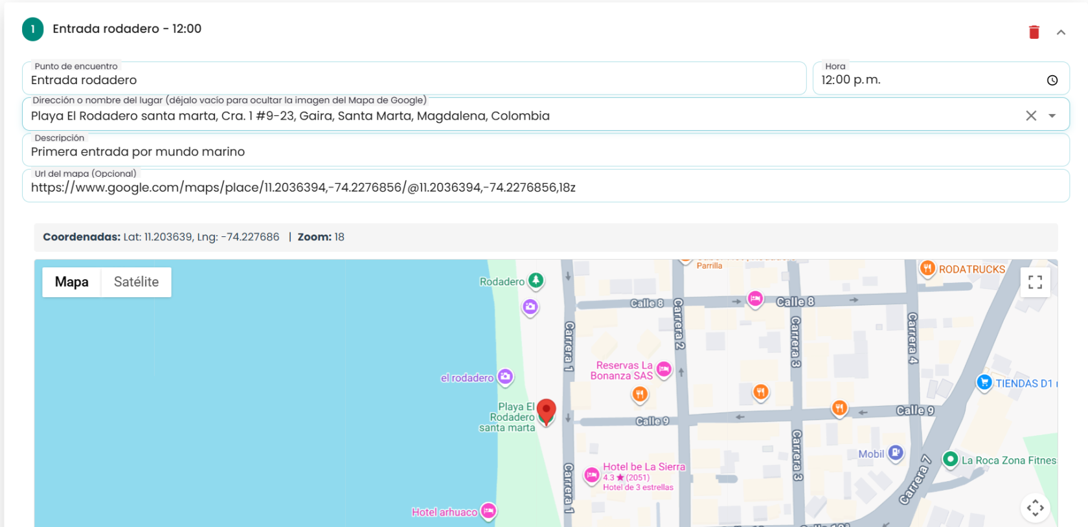Click the La Roca Zona Fitness marker
This screenshot has width=1088, height=527.
click(950, 460)
